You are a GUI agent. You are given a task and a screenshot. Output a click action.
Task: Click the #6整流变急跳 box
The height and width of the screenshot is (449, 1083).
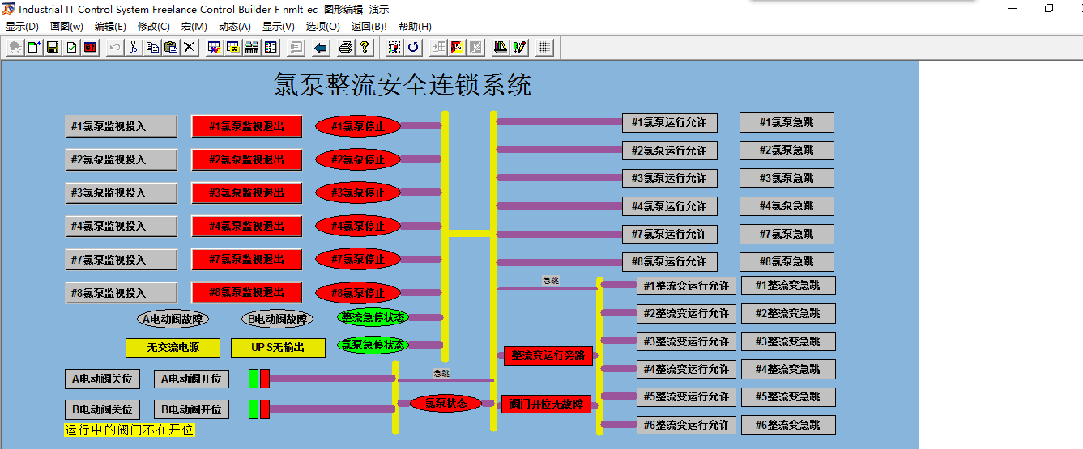tap(788, 425)
